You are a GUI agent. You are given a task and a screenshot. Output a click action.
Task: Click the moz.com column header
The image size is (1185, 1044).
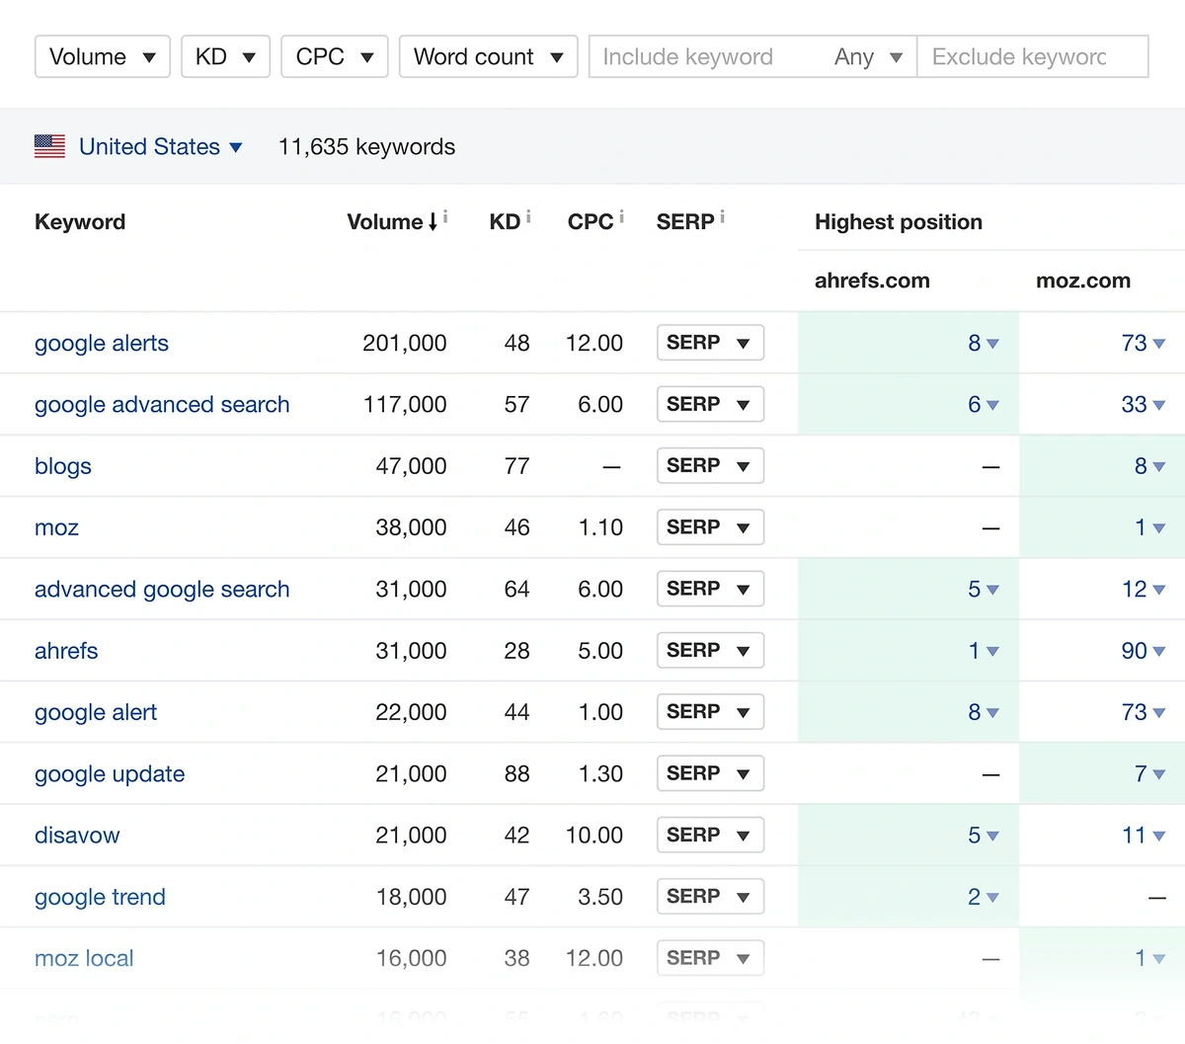(x=1083, y=281)
